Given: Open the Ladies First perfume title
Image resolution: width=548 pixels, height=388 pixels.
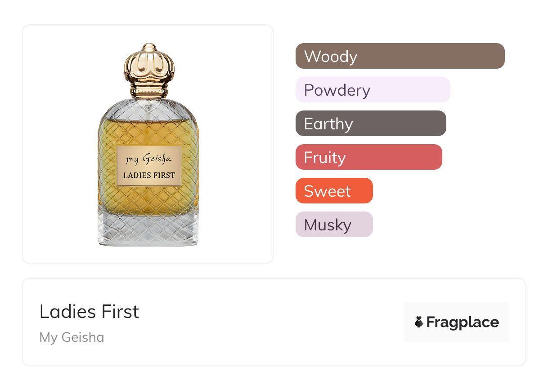Looking at the screenshot, I should (x=89, y=312).
